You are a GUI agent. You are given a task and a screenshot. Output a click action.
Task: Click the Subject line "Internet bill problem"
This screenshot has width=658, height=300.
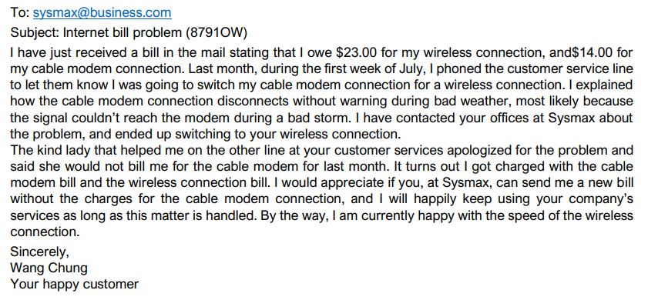[119, 33]
